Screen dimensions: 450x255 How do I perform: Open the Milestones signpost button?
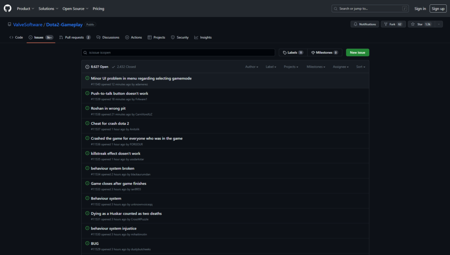click(324, 53)
